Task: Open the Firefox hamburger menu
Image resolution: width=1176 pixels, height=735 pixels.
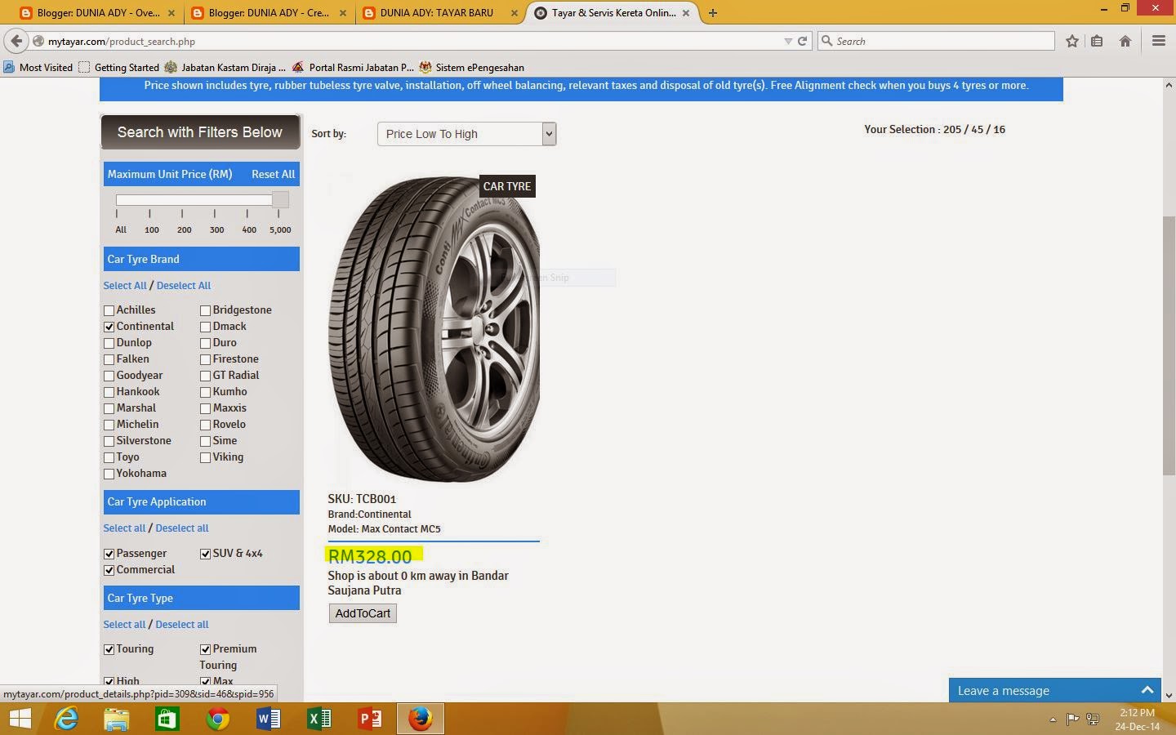Action: coord(1158,41)
